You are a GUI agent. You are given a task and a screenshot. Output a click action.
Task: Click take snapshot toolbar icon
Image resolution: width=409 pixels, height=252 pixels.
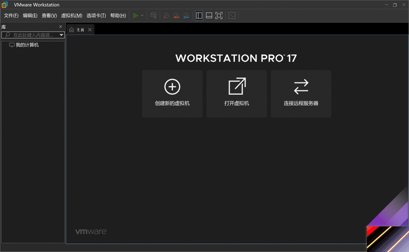pos(166,16)
